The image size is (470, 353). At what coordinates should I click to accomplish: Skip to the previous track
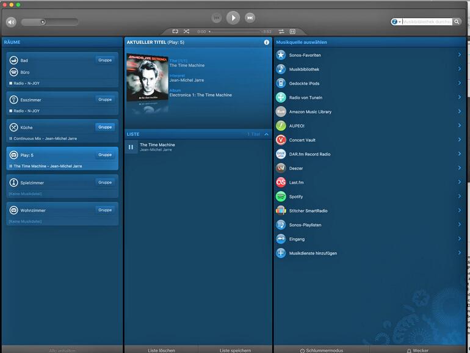pyautogui.click(x=217, y=18)
